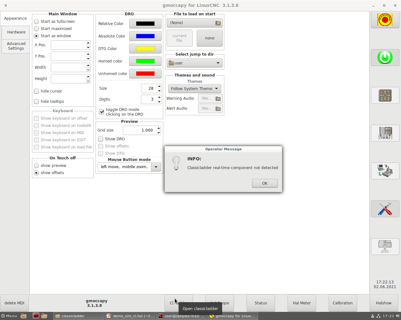Open terminal launcher icon in taskbar
The image size is (401, 320).
click(x=36, y=316)
